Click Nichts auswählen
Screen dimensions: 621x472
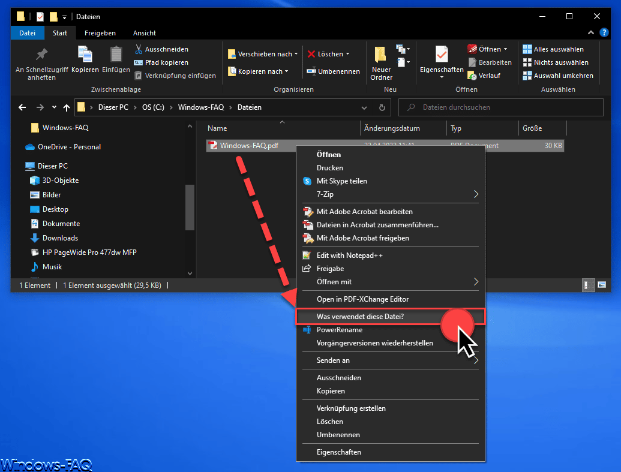click(x=556, y=62)
